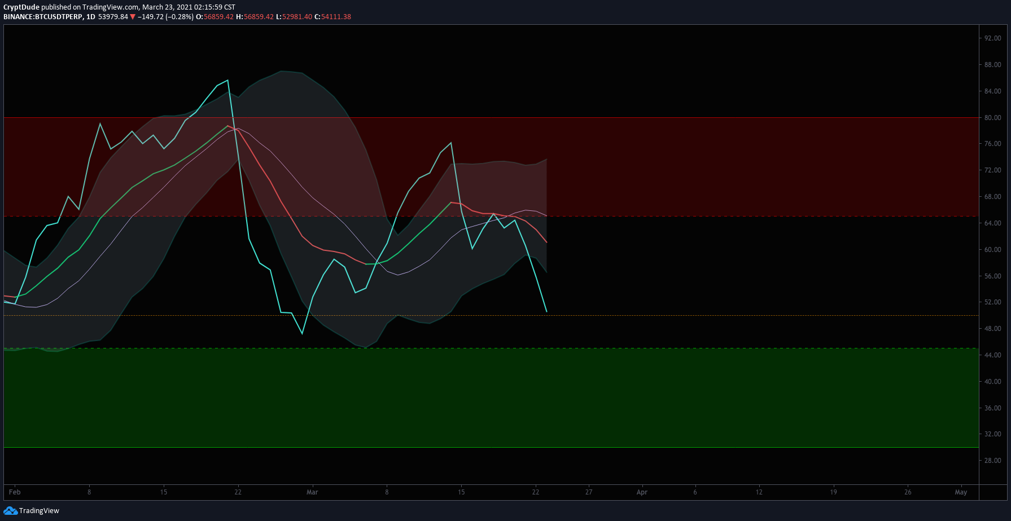The image size is (1011, 521).
Task: Click the 40.00 label on price axis
Action: pos(993,382)
